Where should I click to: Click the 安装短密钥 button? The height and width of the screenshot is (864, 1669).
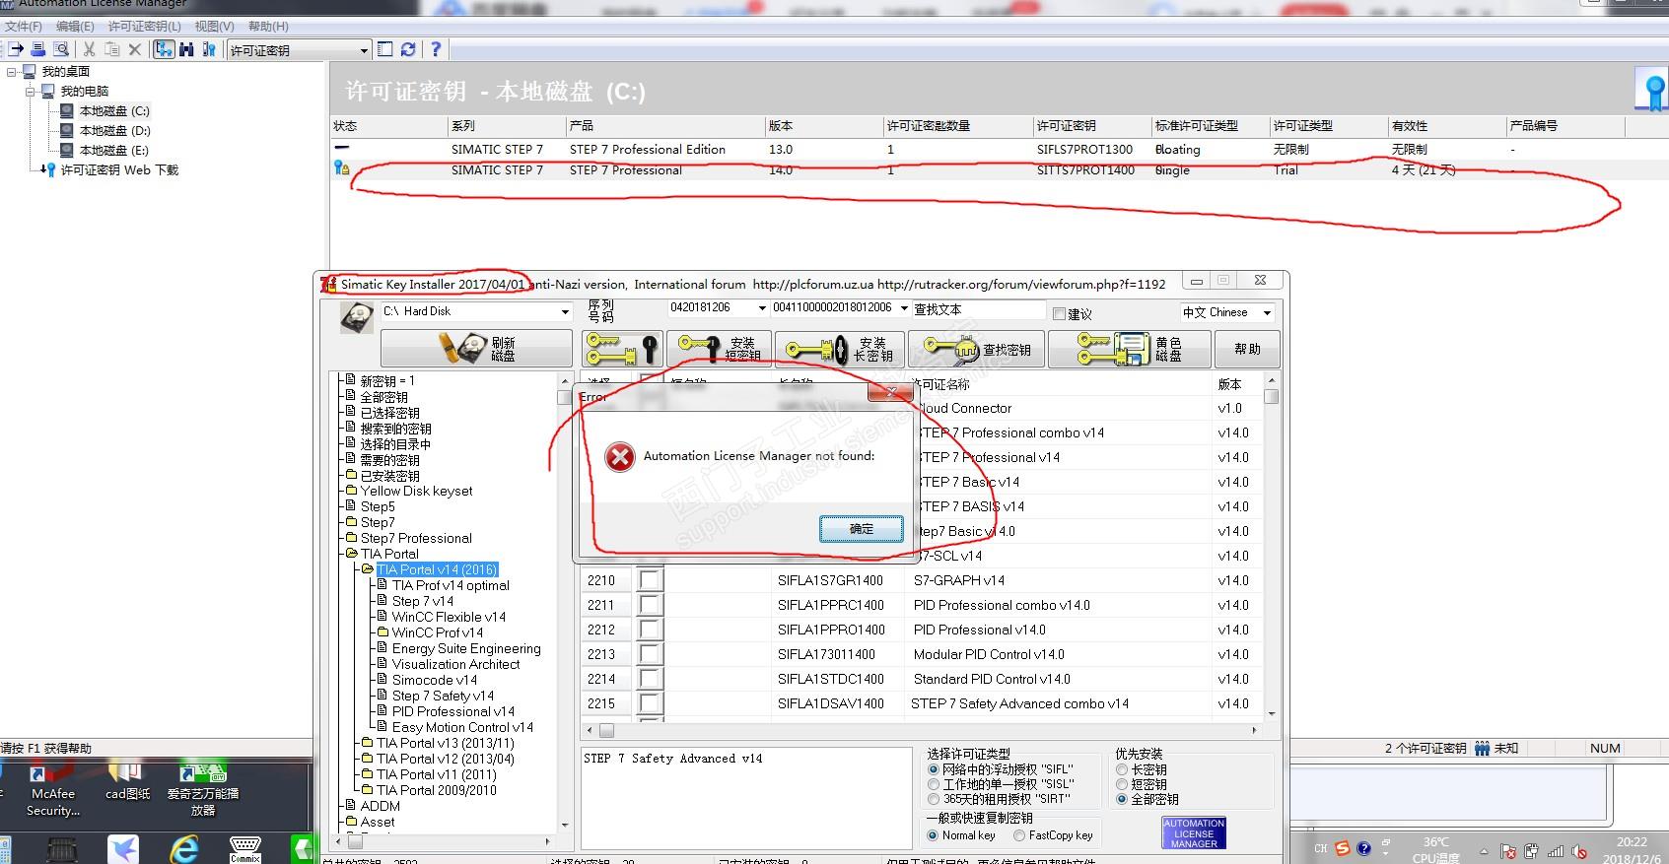[721, 349]
